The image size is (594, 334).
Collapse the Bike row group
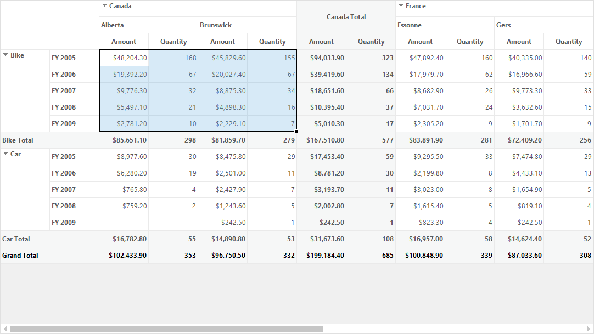point(5,55)
